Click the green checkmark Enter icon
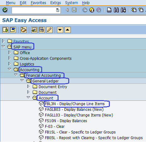The height and width of the screenshot is (142, 146). (x=5, y=10)
